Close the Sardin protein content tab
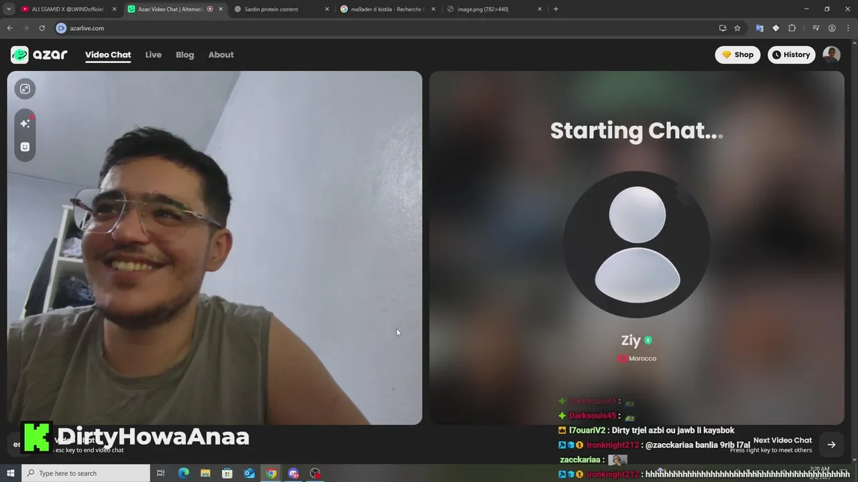Image resolution: width=858 pixels, height=482 pixels. click(x=327, y=9)
